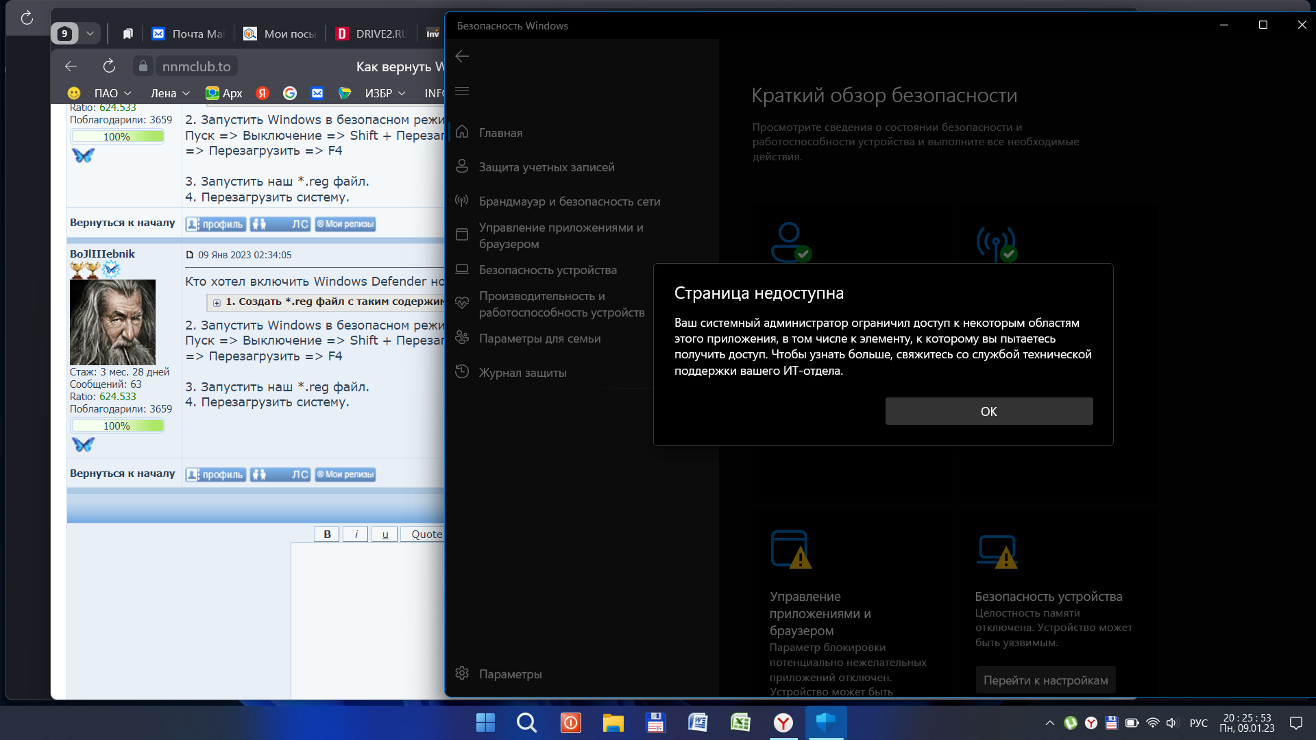Toggle italic formatting button i

[356, 534]
